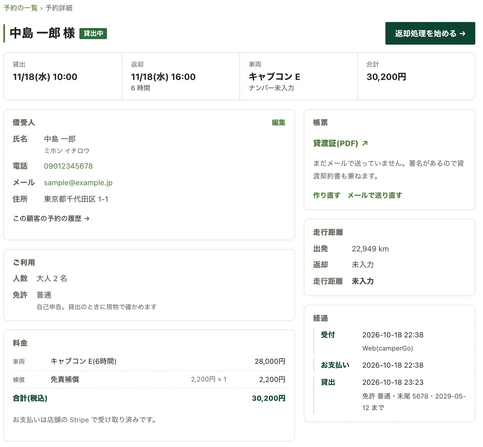The image size is (483, 447).
Task: Click the 貸出 timestamp 2026-10-18 23:23
Action: 393,382
